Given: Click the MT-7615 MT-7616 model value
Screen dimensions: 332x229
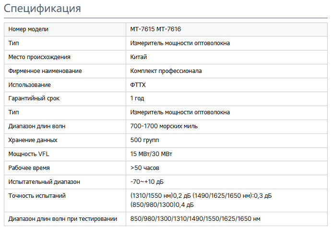Looking at the screenshot, I should [155, 29].
